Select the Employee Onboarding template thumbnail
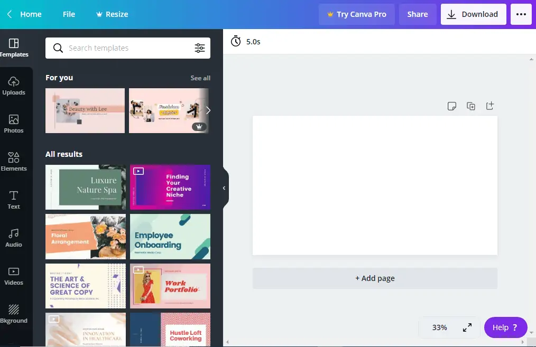Screen dimensions: 536x347 170,237
